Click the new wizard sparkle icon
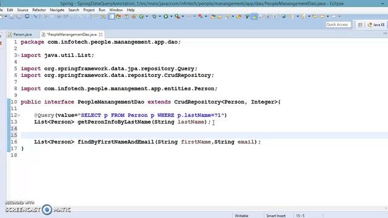Screen dimensions: 388x218 [x=227, y=16]
